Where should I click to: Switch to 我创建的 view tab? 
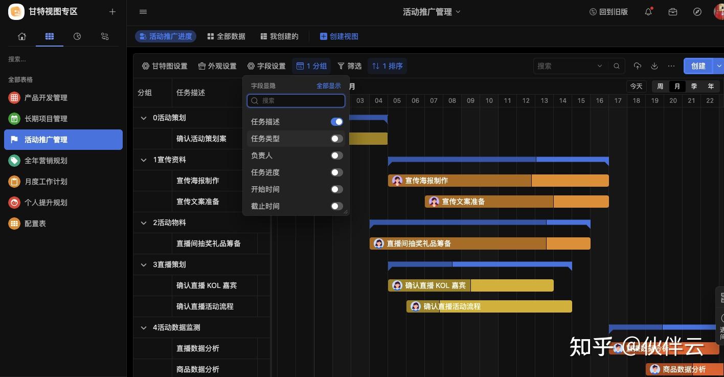click(x=279, y=36)
